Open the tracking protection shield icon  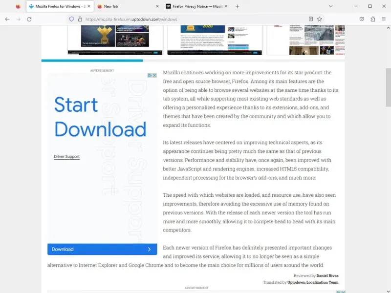pos(71,19)
